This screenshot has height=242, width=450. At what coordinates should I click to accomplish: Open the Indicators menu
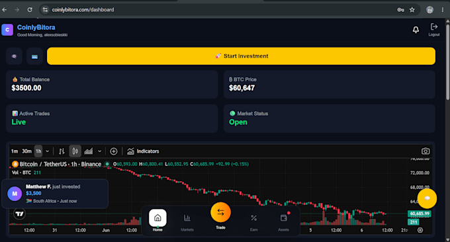tap(143, 151)
